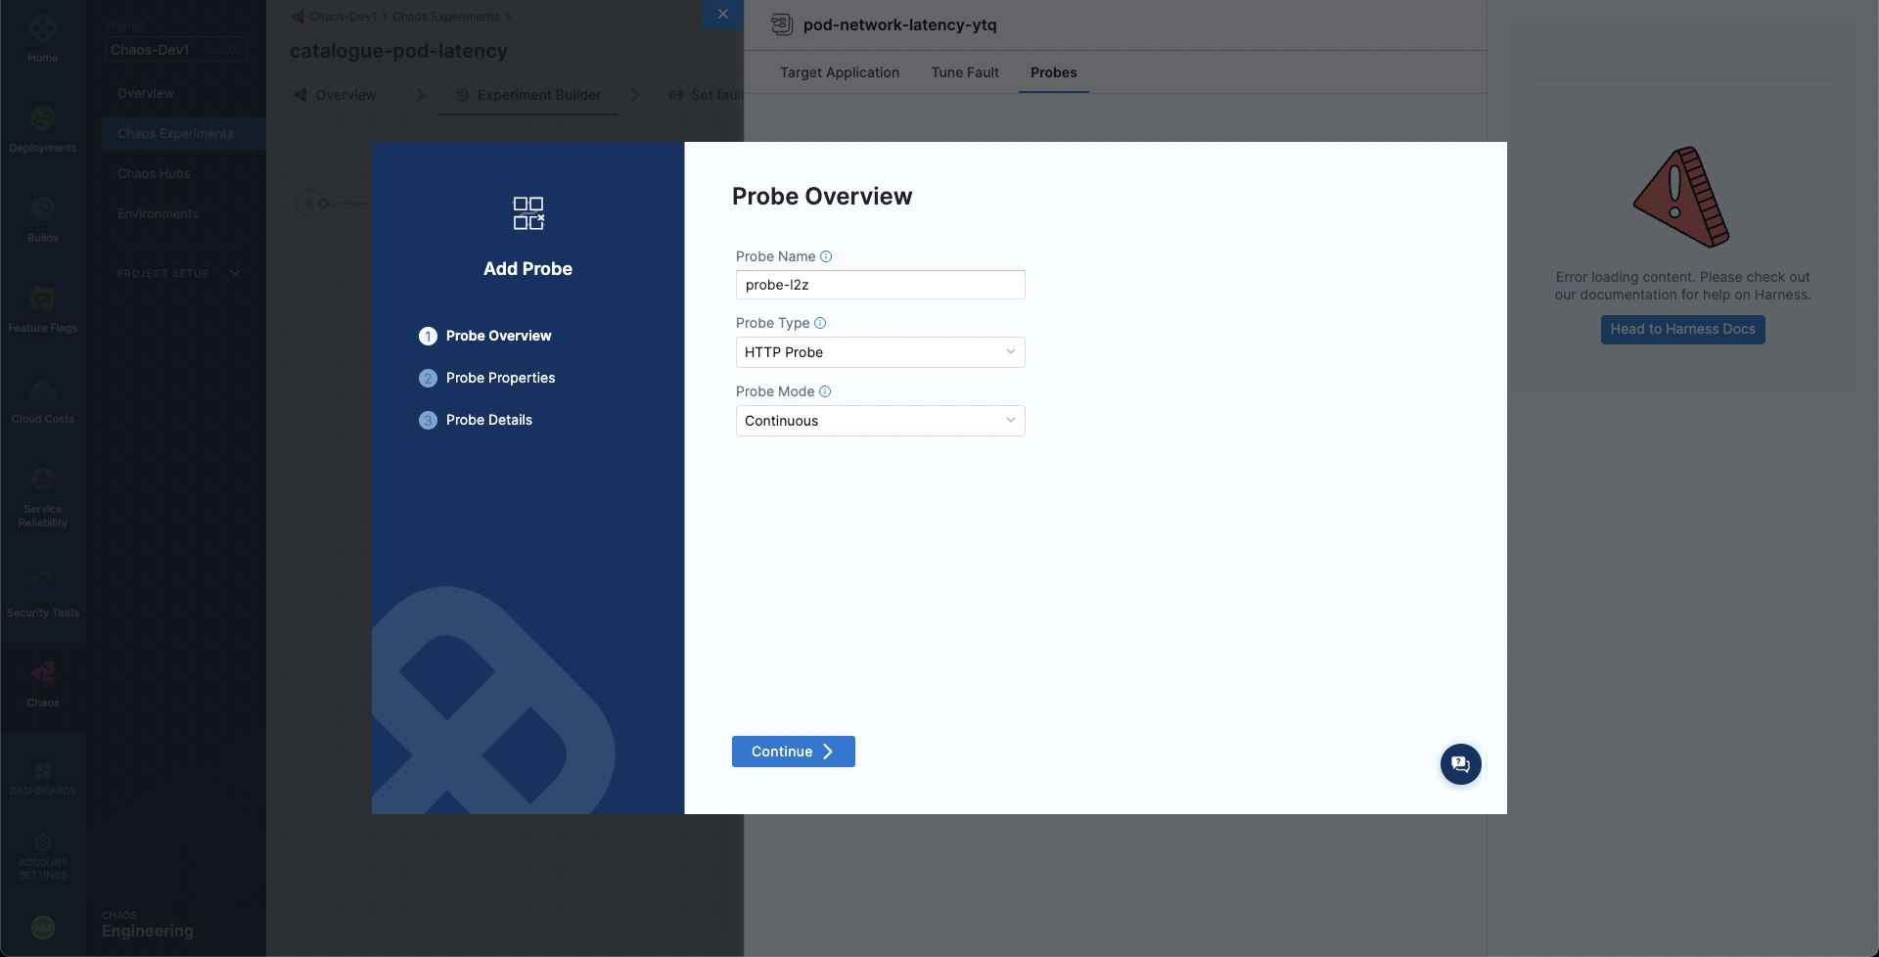This screenshot has height=957, width=1879.
Task: Click the Probe Name info icon
Action: click(826, 256)
